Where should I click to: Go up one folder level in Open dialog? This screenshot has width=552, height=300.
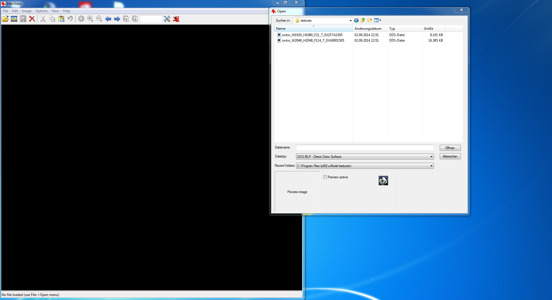[x=363, y=21]
